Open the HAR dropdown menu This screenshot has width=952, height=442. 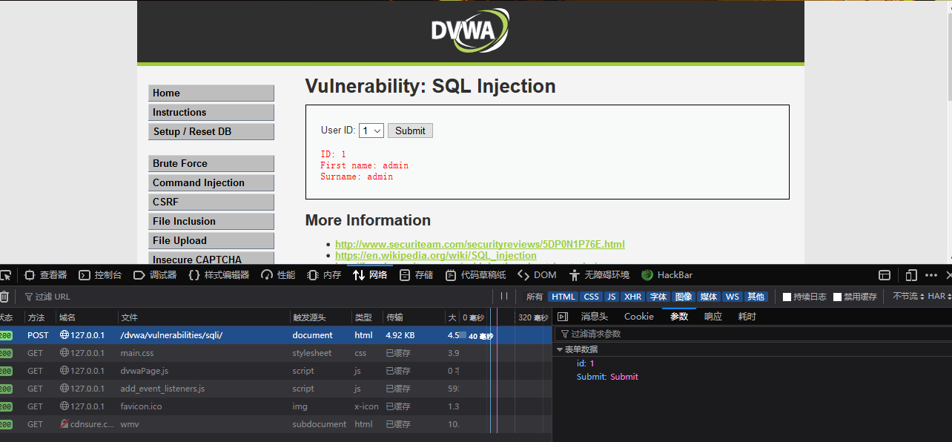[940, 297]
